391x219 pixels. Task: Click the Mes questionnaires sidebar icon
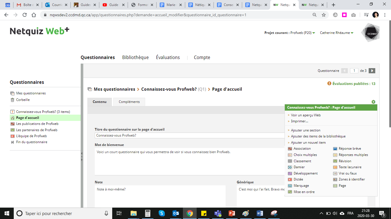(12, 93)
